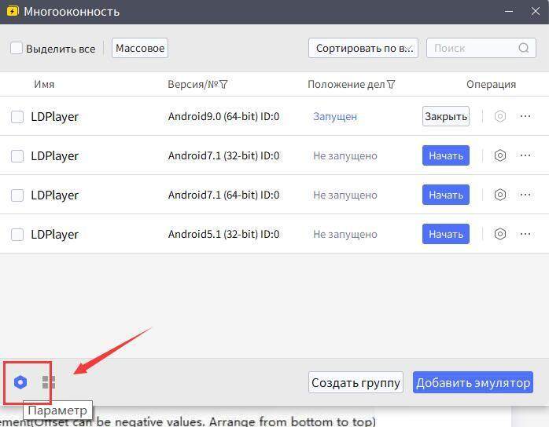Filter by Версия/№ funnel icon
This screenshot has height=427, width=549.
[x=223, y=84]
